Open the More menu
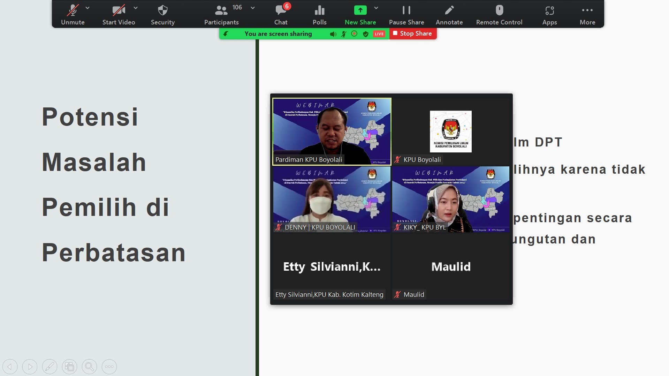This screenshot has width=669, height=376. click(x=587, y=15)
